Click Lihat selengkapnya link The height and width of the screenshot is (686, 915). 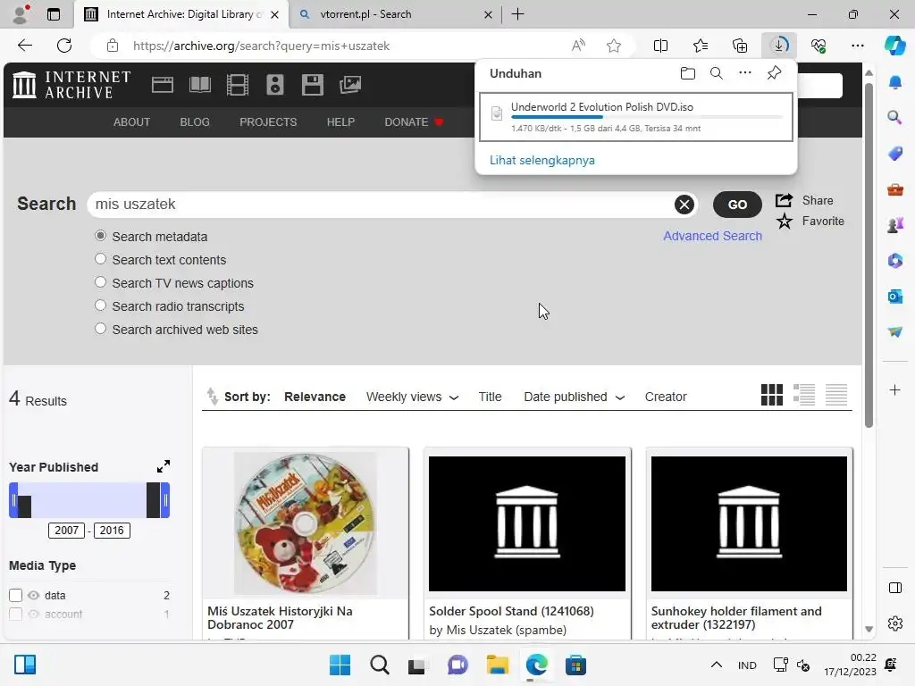[x=542, y=160]
